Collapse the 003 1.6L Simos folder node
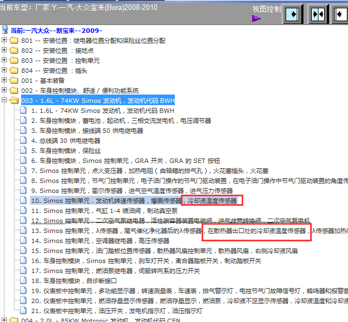This screenshot has height=322, width=348. click(4, 100)
